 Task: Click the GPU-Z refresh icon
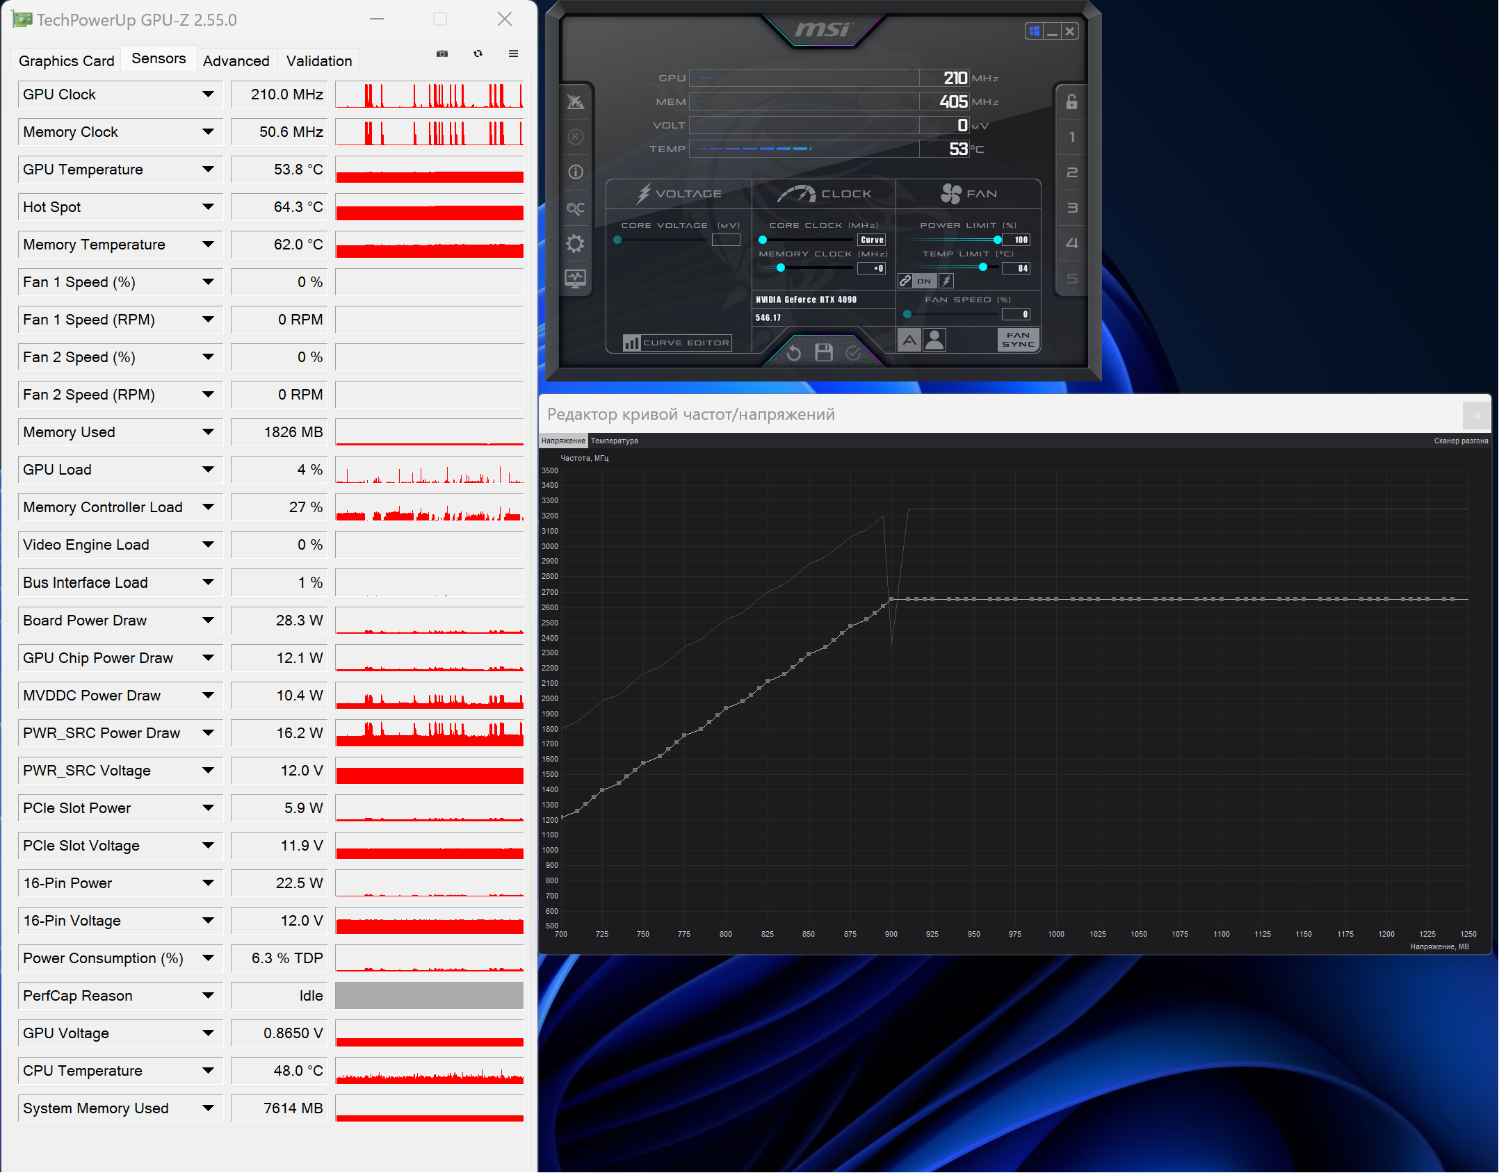478,54
